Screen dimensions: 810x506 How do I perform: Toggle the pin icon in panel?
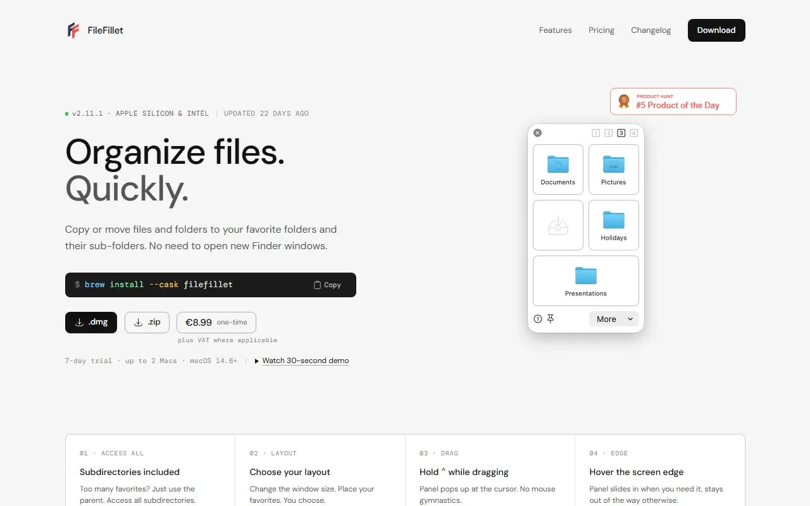(x=551, y=319)
